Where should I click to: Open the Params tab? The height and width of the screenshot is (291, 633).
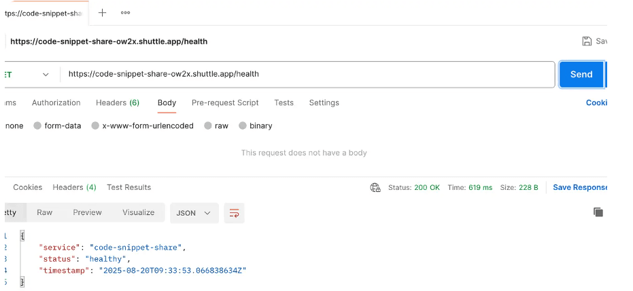[x=10, y=102]
